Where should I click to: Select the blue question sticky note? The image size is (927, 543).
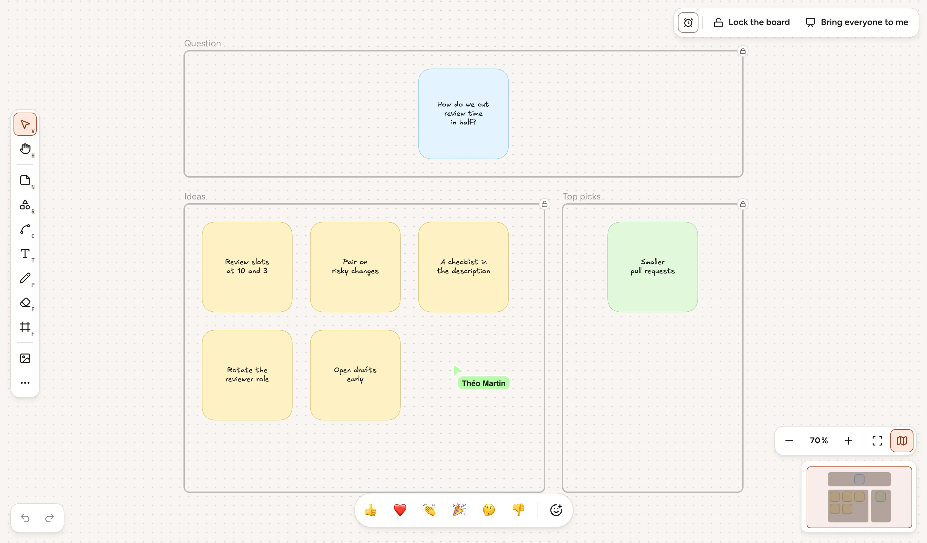464,114
